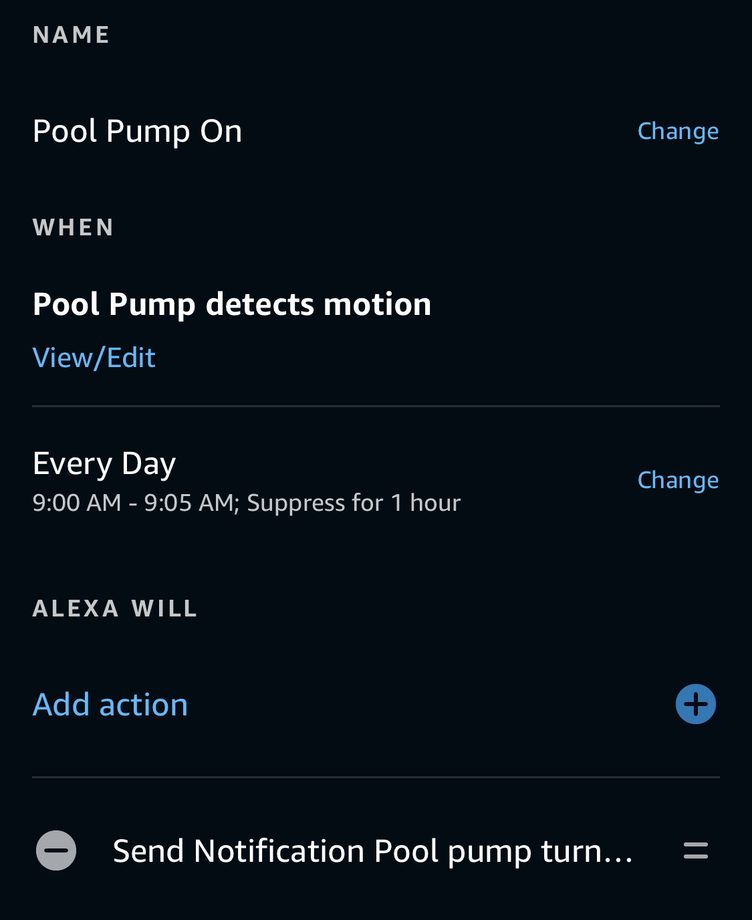Tap the Add action text

pyautogui.click(x=110, y=705)
